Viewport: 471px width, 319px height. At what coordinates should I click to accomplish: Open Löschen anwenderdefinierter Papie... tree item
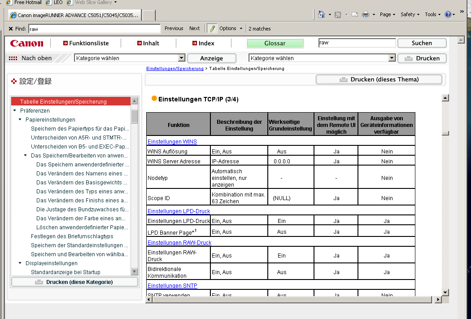coord(82,227)
